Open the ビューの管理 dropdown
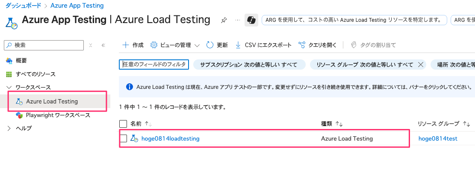Viewport: 475px width, 185px height. coord(175,45)
